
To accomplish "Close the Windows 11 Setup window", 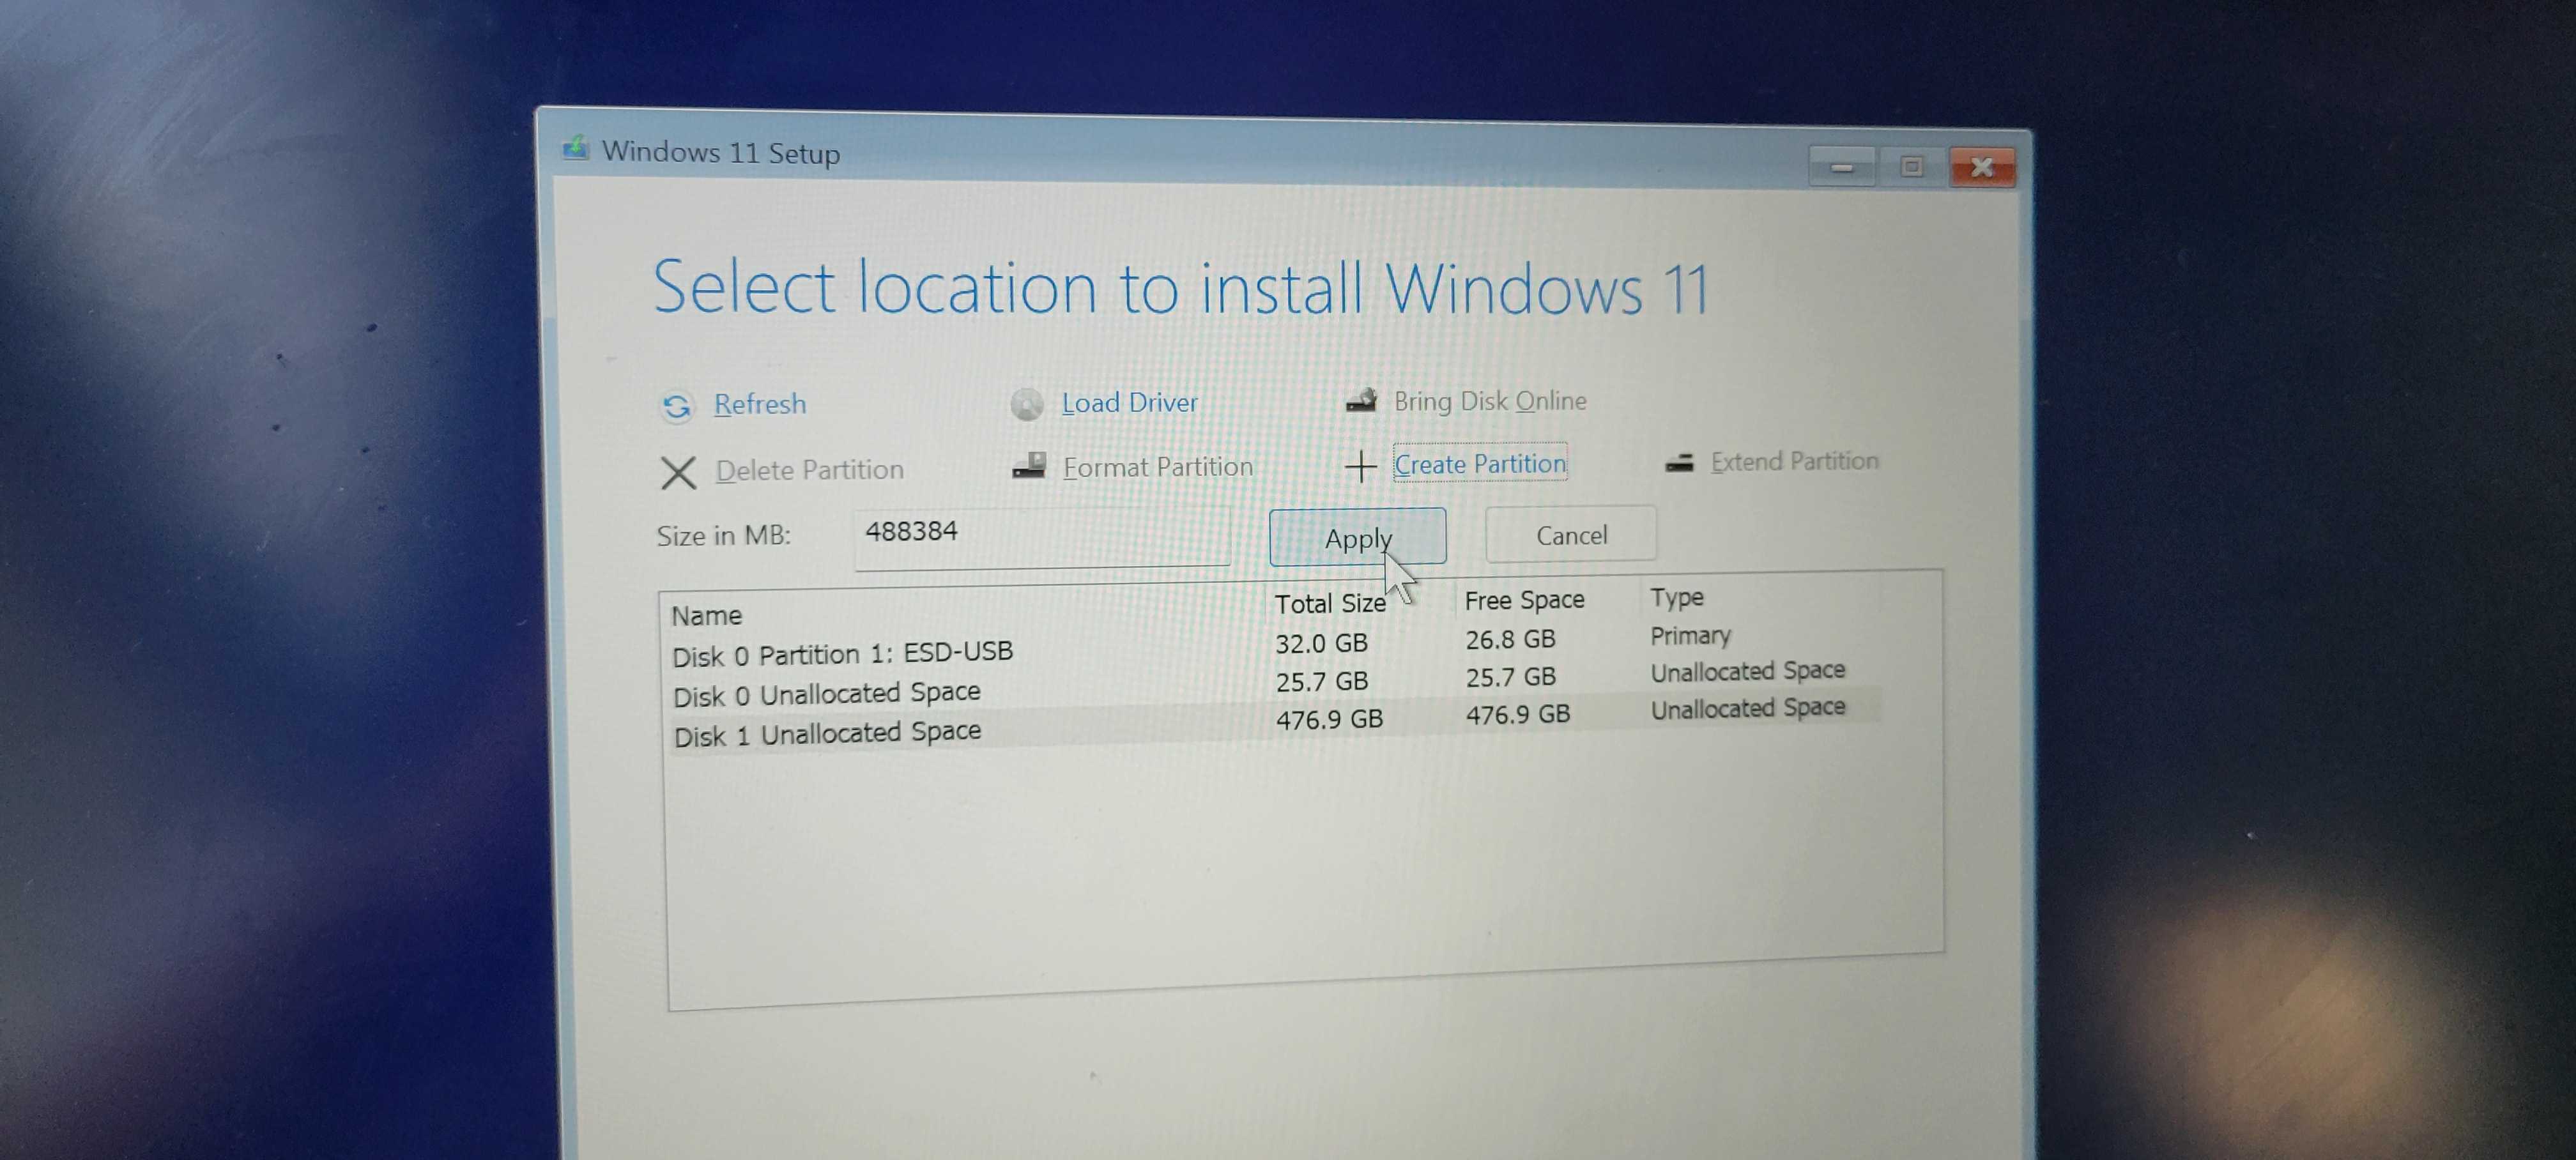I will (x=1981, y=167).
